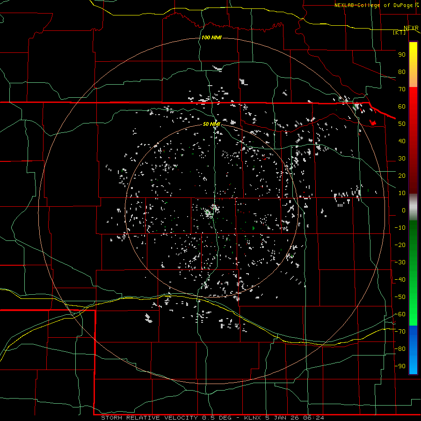Image resolution: width=421 pixels, height=421 pixels.
Task: Select the positive "40" value on the velocity scale
Action: pos(402,141)
